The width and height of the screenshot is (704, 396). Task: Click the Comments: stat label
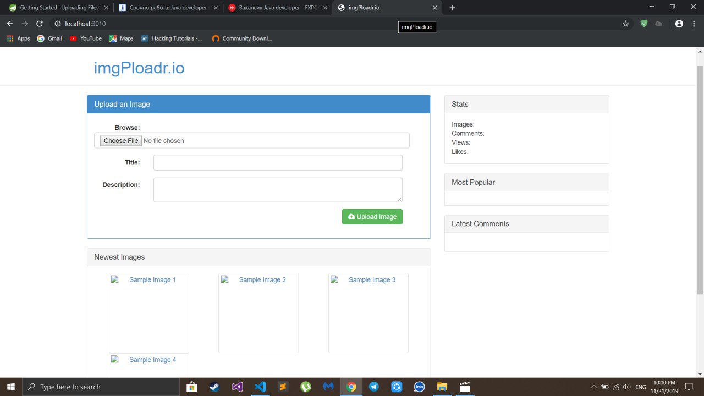[468, 134]
